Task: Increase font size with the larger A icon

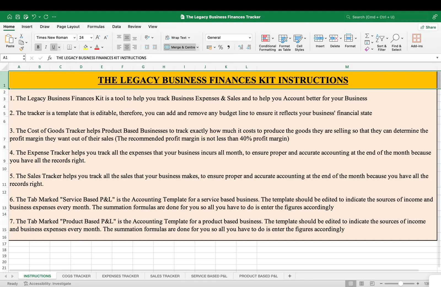Action: point(98,37)
